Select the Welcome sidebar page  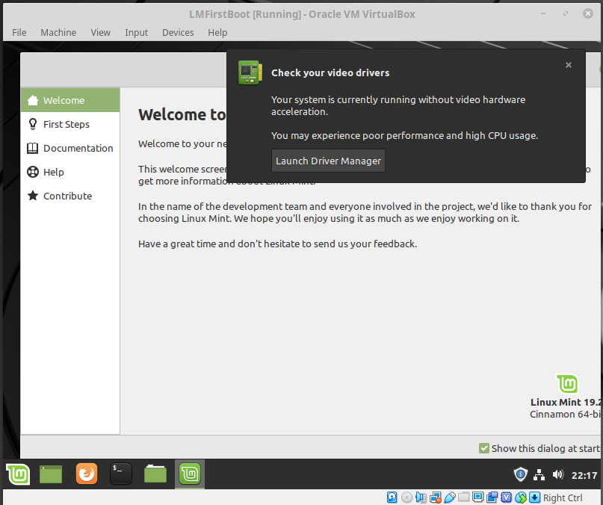(70, 100)
